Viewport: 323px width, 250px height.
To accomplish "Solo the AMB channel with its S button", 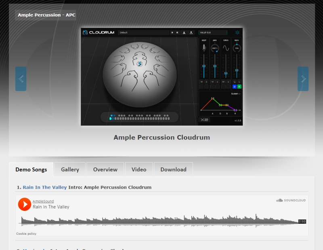I will point(217,82).
